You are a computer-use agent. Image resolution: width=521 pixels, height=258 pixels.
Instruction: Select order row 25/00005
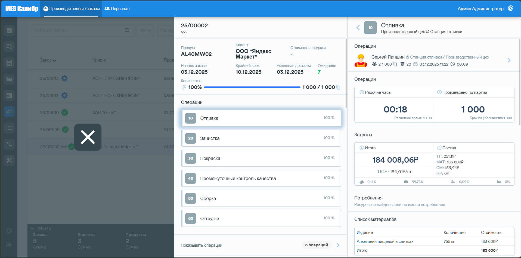click(101, 130)
